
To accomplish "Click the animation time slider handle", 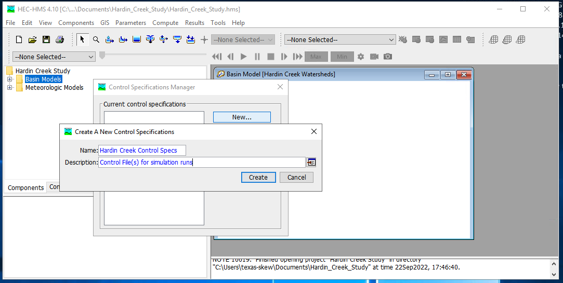I will tap(102, 55).
